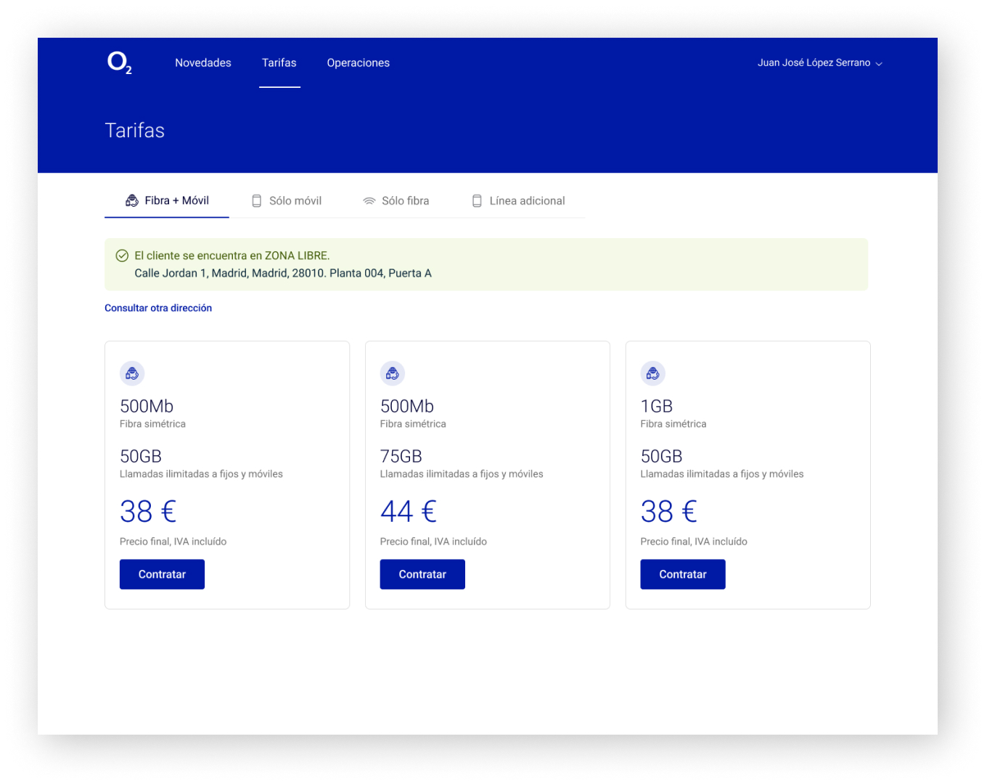Expand the Juan José López Serrano user menu

[x=814, y=63]
